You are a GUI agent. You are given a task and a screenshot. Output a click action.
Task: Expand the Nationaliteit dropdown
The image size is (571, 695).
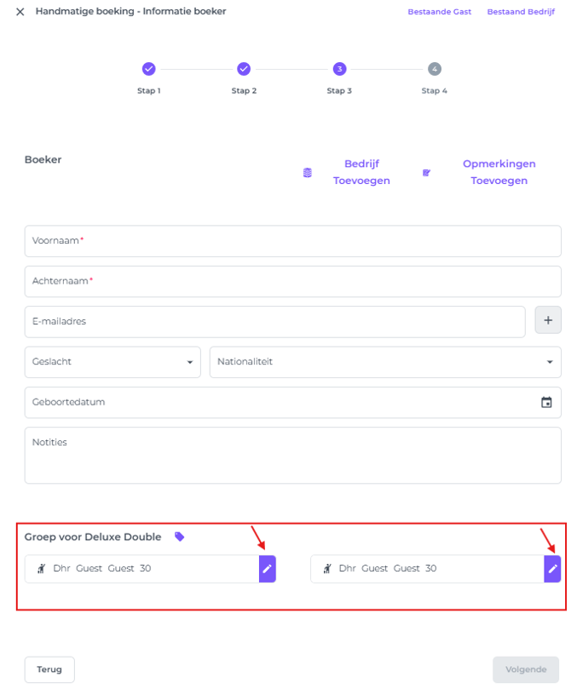(x=550, y=362)
